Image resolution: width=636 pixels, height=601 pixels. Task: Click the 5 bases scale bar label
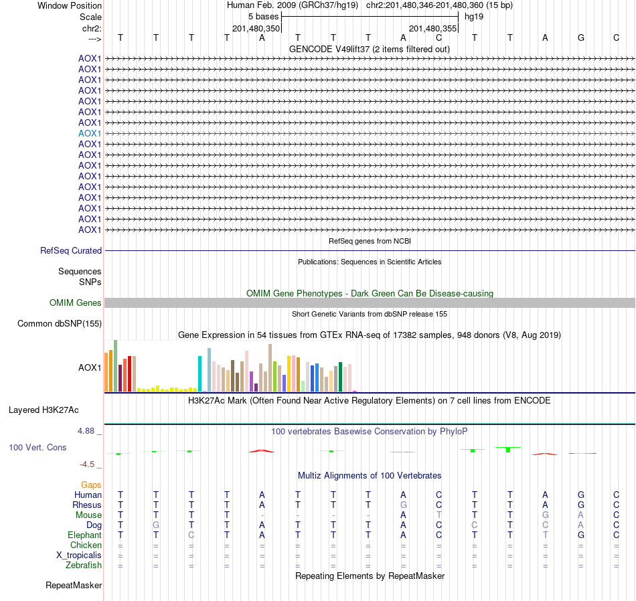[263, 17]
